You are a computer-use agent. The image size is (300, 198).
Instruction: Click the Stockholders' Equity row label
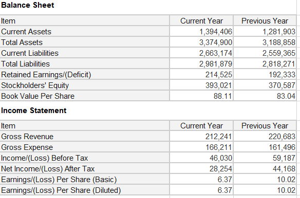35,85
